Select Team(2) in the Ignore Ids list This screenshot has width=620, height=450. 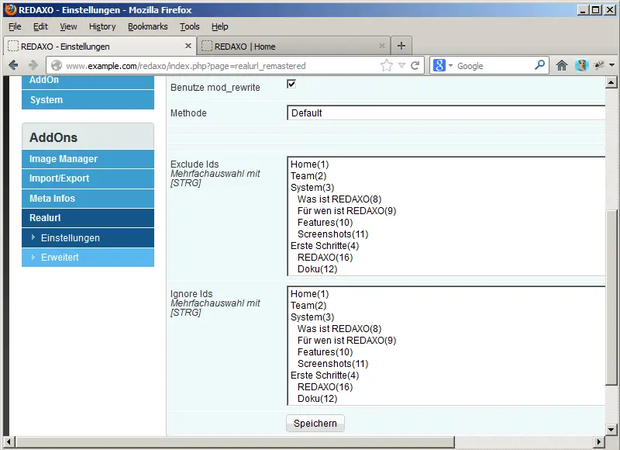pos(446,306)
